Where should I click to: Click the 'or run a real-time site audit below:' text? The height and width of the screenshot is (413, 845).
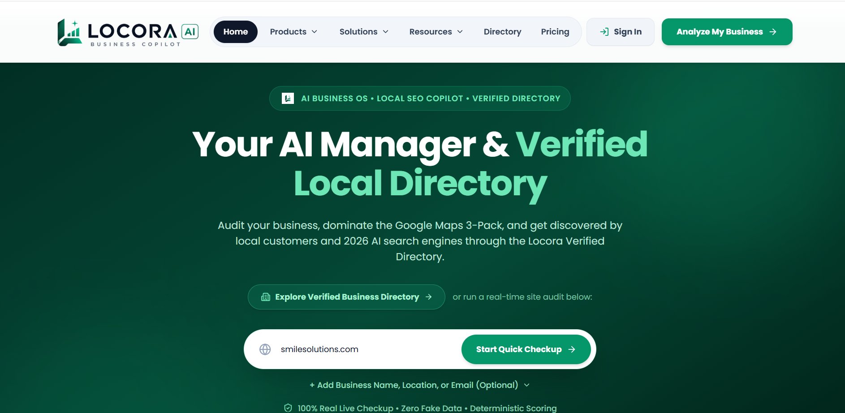click(522, 297)
